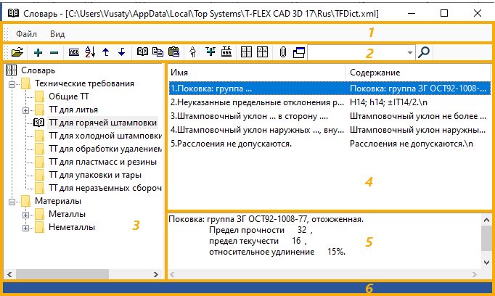
Task: Select the Технические требования folder
Action: 84,83
